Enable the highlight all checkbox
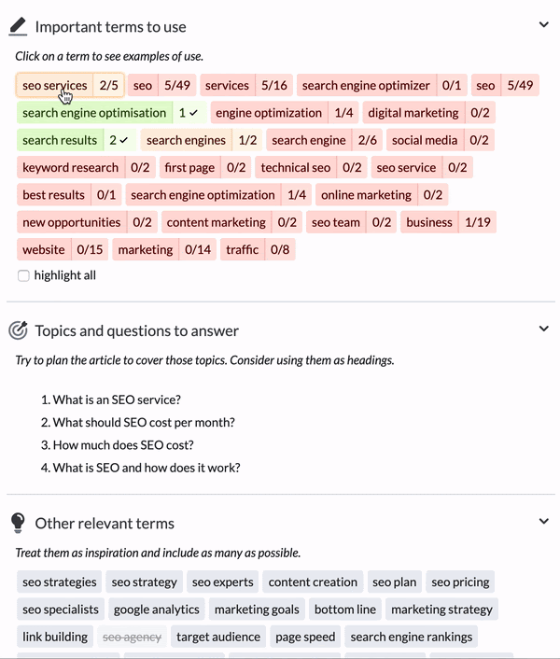Image resolution: width=560 pixels, height=659 pixels. point(23,275)
